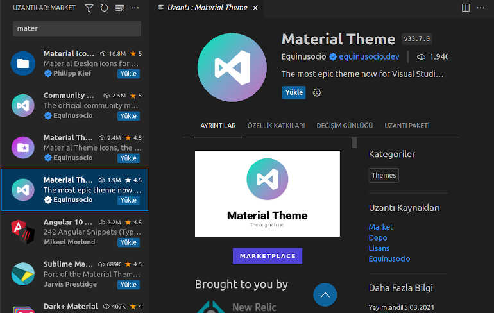The width and height of the screenshot is (494, 313).
Task: Switch to the AYRINTILAR tab
Action: (218, 126)
